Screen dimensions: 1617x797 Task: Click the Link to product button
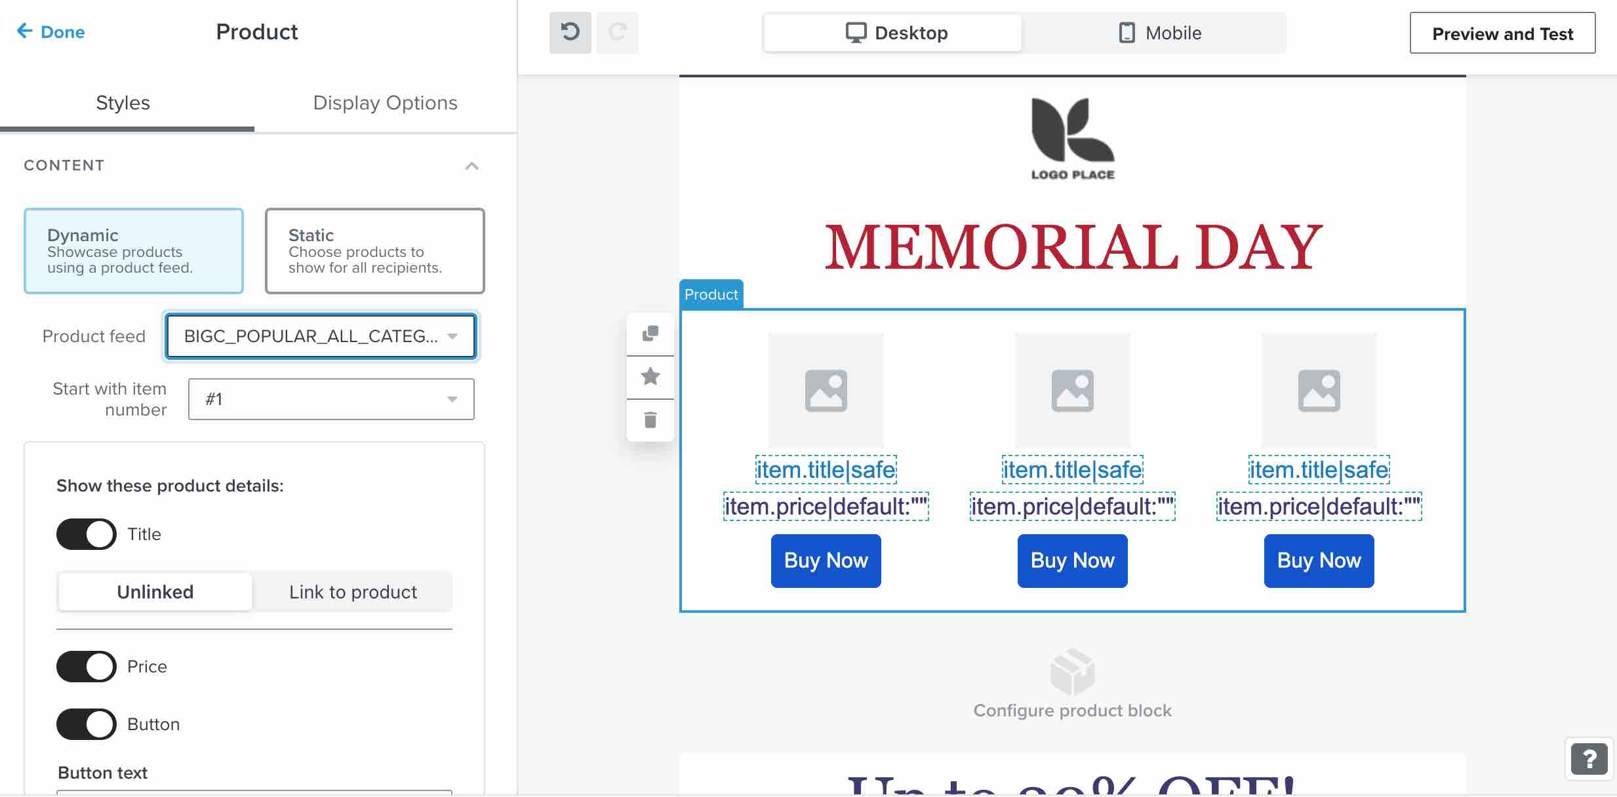coord(351,592)
